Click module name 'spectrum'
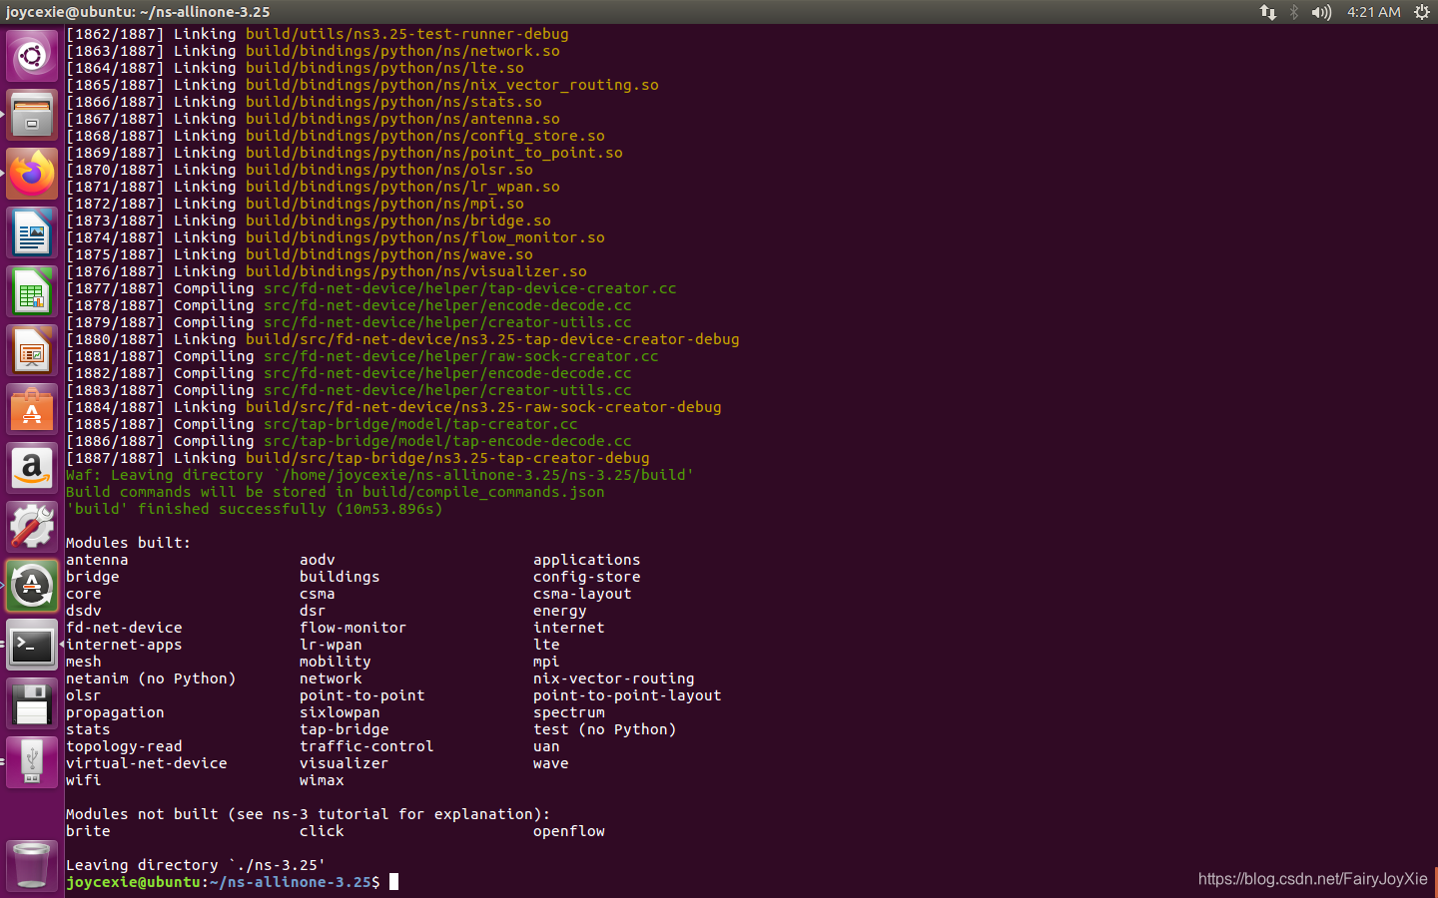The width and height of the screenshot is (1438, 898). [x=569, y=712]
